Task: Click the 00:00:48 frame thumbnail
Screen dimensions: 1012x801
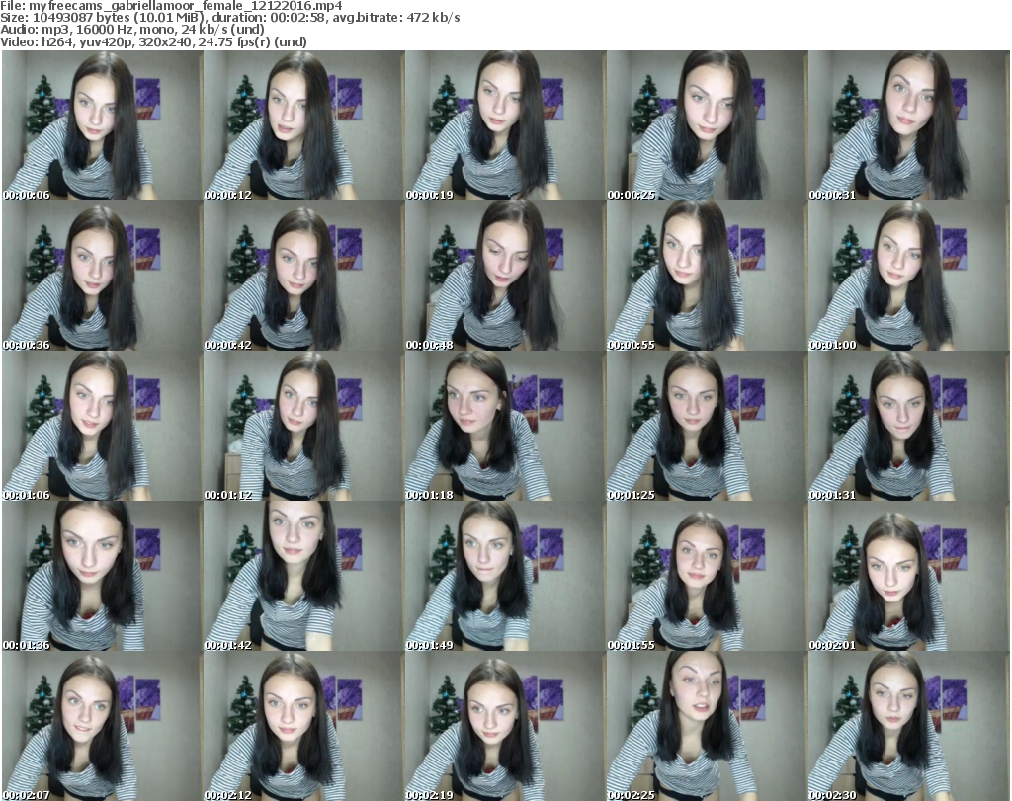Action: pyautogui.click(x=505, y=276)
